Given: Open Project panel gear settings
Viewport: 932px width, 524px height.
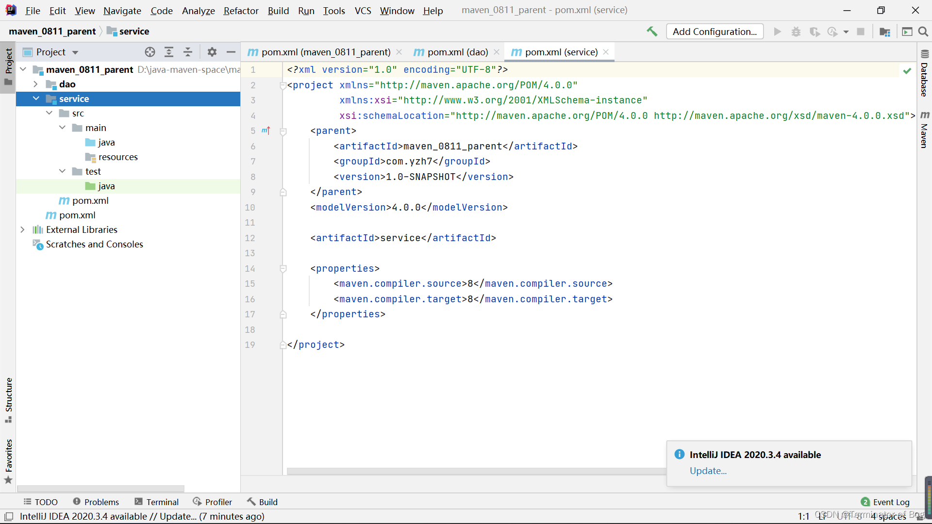Looking at the screenshot, I should (x=212, y=52).
